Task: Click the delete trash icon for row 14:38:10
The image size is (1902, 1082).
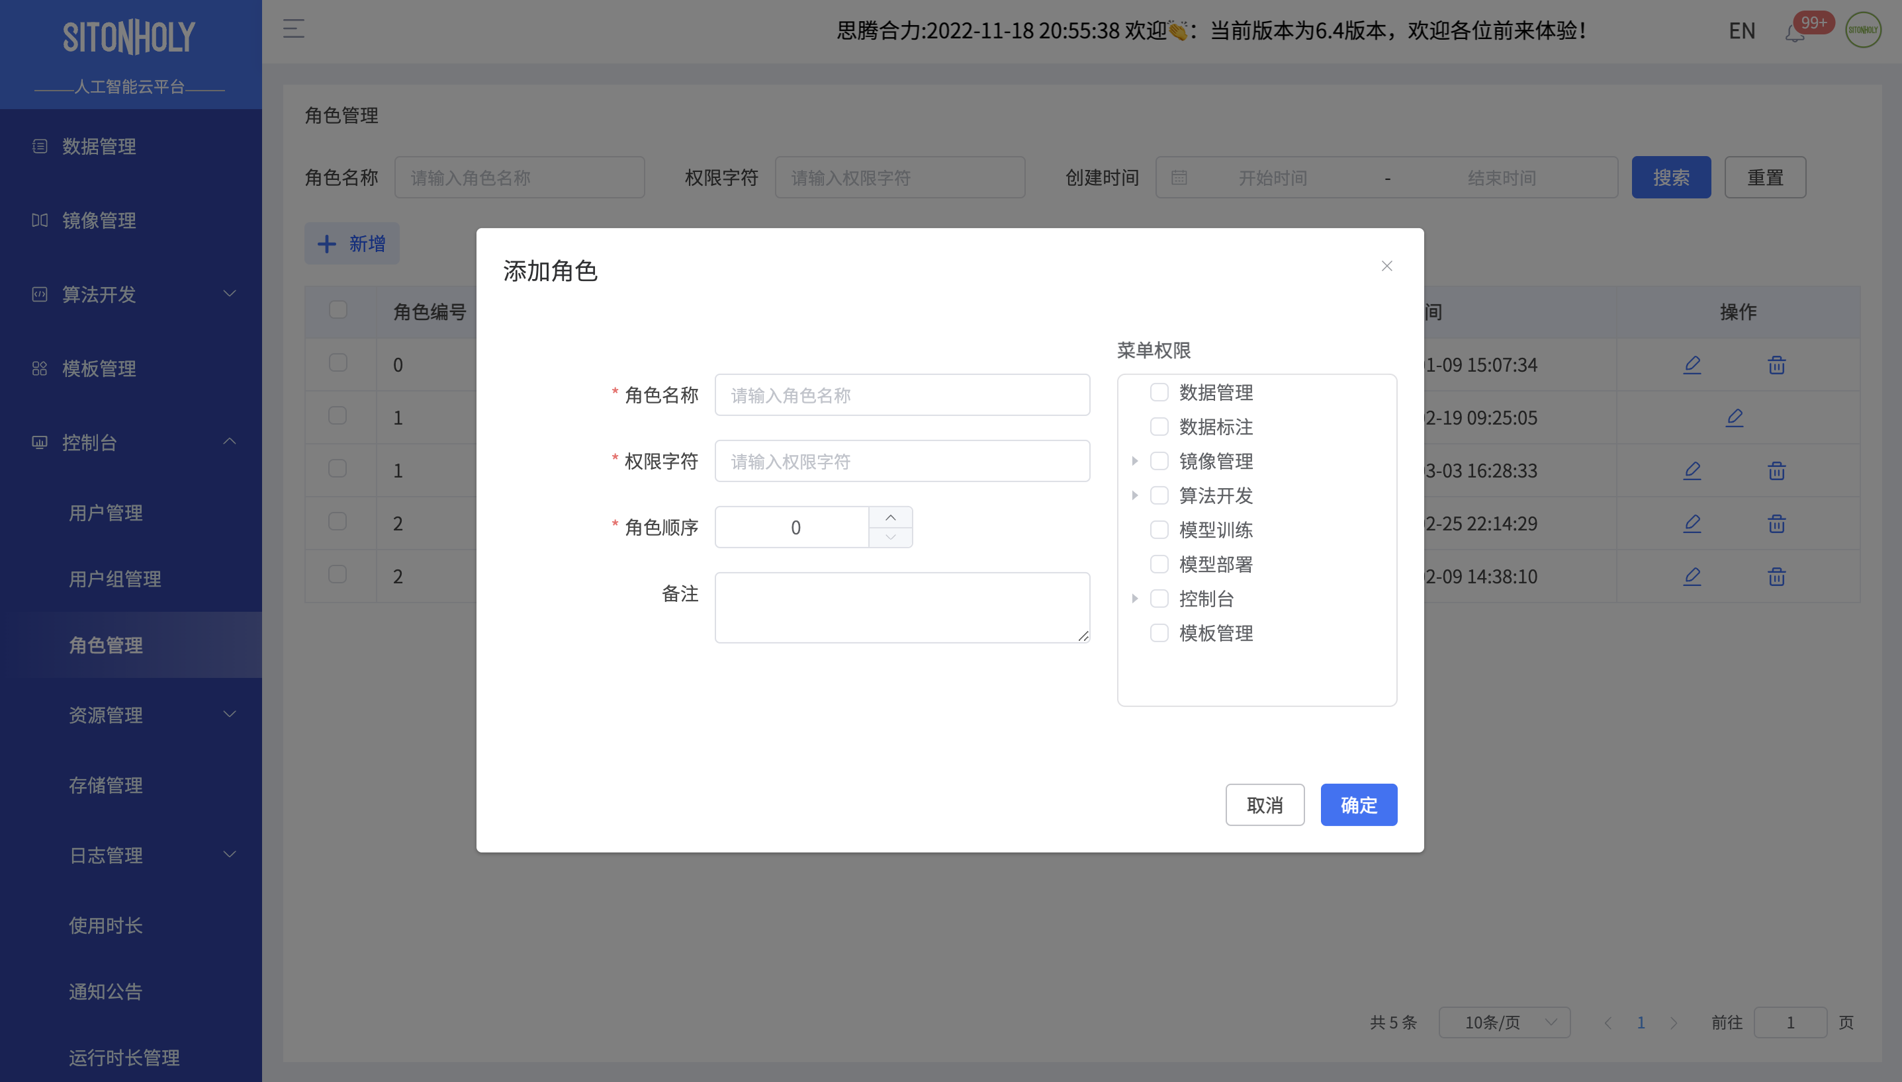Action: click(1776, 576)
